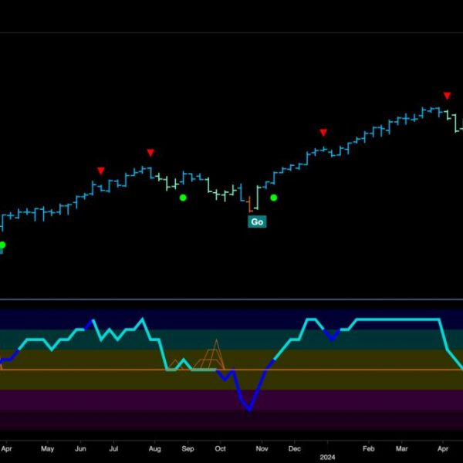The width and height of the screenshot is (463, 463).
Task: Click the 'Go' label below the October low
Action: [257, 221]
